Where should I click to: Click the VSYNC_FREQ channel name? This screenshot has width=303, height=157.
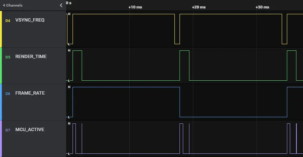[x=30, y=20]
